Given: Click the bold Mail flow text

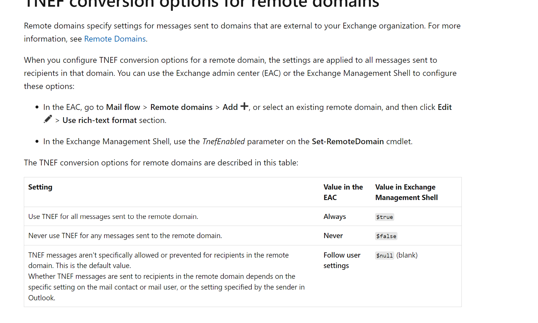Looking at the screenshot, I should 123,107.
